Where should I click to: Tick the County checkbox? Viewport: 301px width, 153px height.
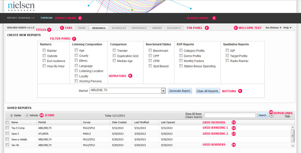pos(76,55)
